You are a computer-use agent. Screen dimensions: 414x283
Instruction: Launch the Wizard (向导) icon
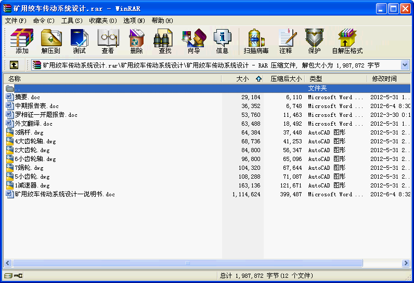coord(193,42)
